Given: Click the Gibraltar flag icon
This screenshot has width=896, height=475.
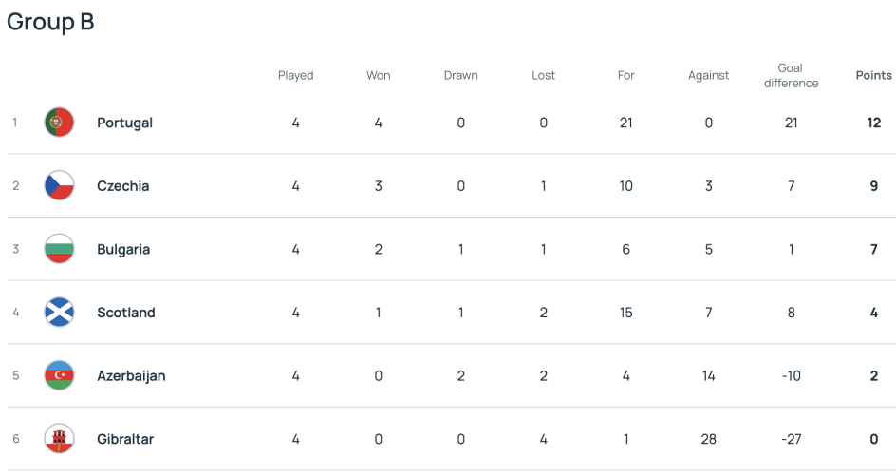Looking at the screenshot, I should pos(59,439).
